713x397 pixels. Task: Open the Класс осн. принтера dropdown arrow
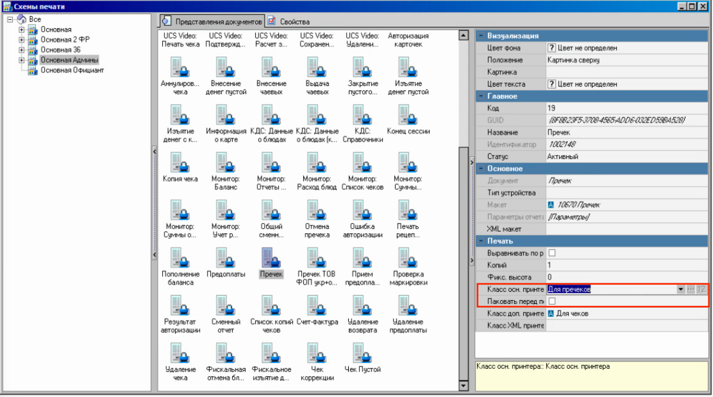pos(681,289)
